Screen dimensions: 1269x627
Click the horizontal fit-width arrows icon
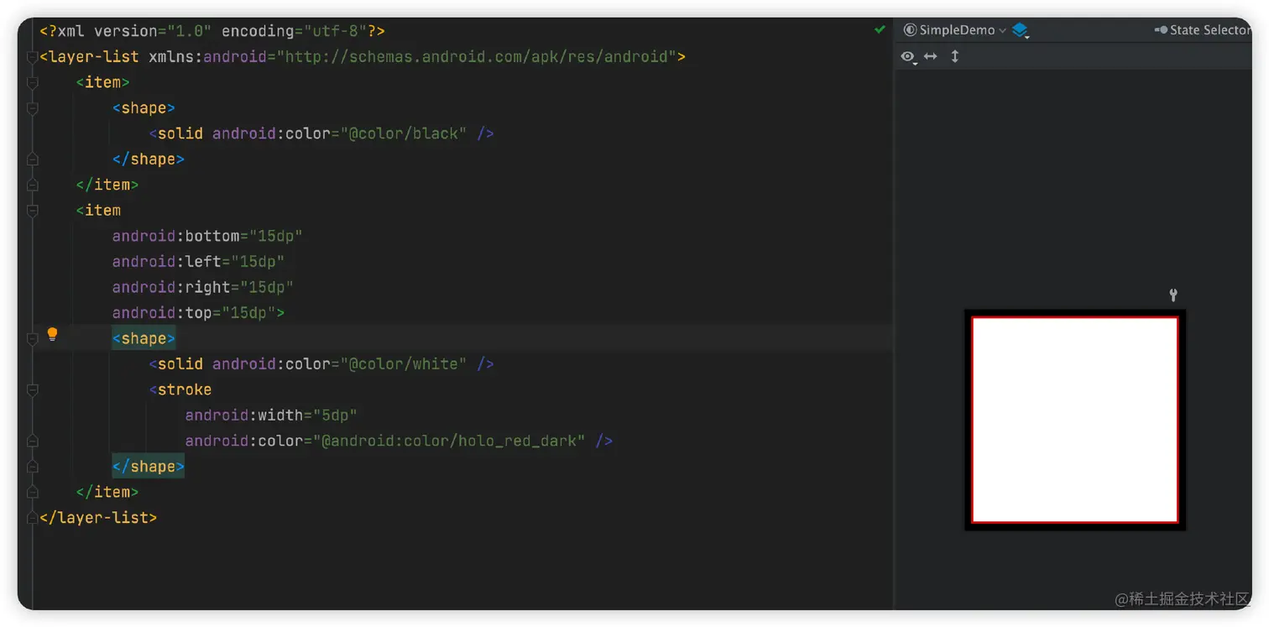[x=931, y=56]
